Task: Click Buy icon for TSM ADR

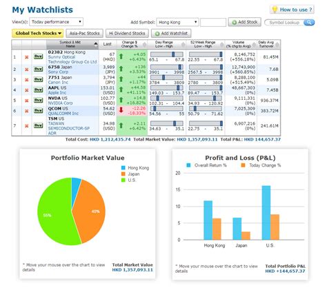Action: point(38,125)
